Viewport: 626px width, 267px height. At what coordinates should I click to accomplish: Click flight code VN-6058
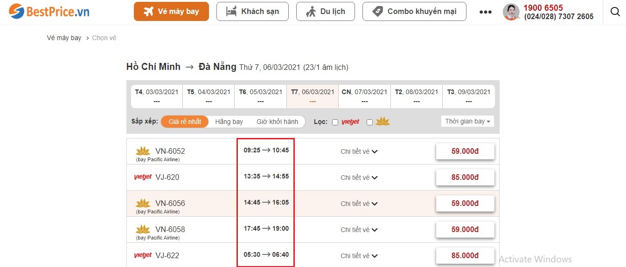[170, 229]
